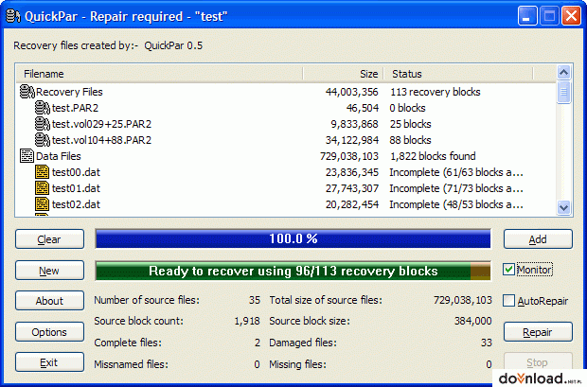Select the Data Files row label
This screenshot has width=587, height=387.
(59, 156)
